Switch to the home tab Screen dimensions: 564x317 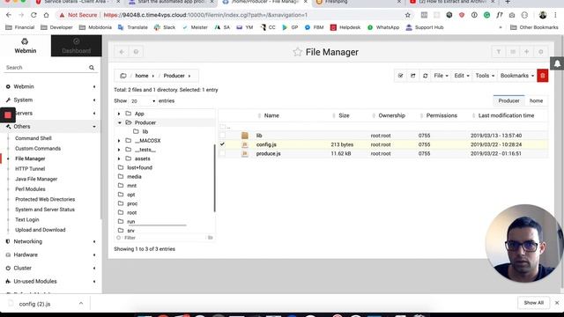pos(536,101)
